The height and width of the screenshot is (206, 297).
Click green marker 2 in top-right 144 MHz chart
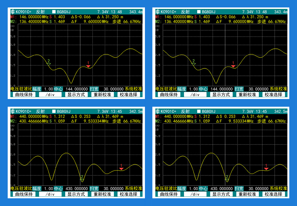point(194,63)
